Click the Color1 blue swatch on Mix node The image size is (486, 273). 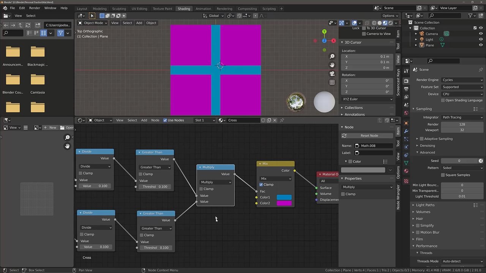coord(284,197)
